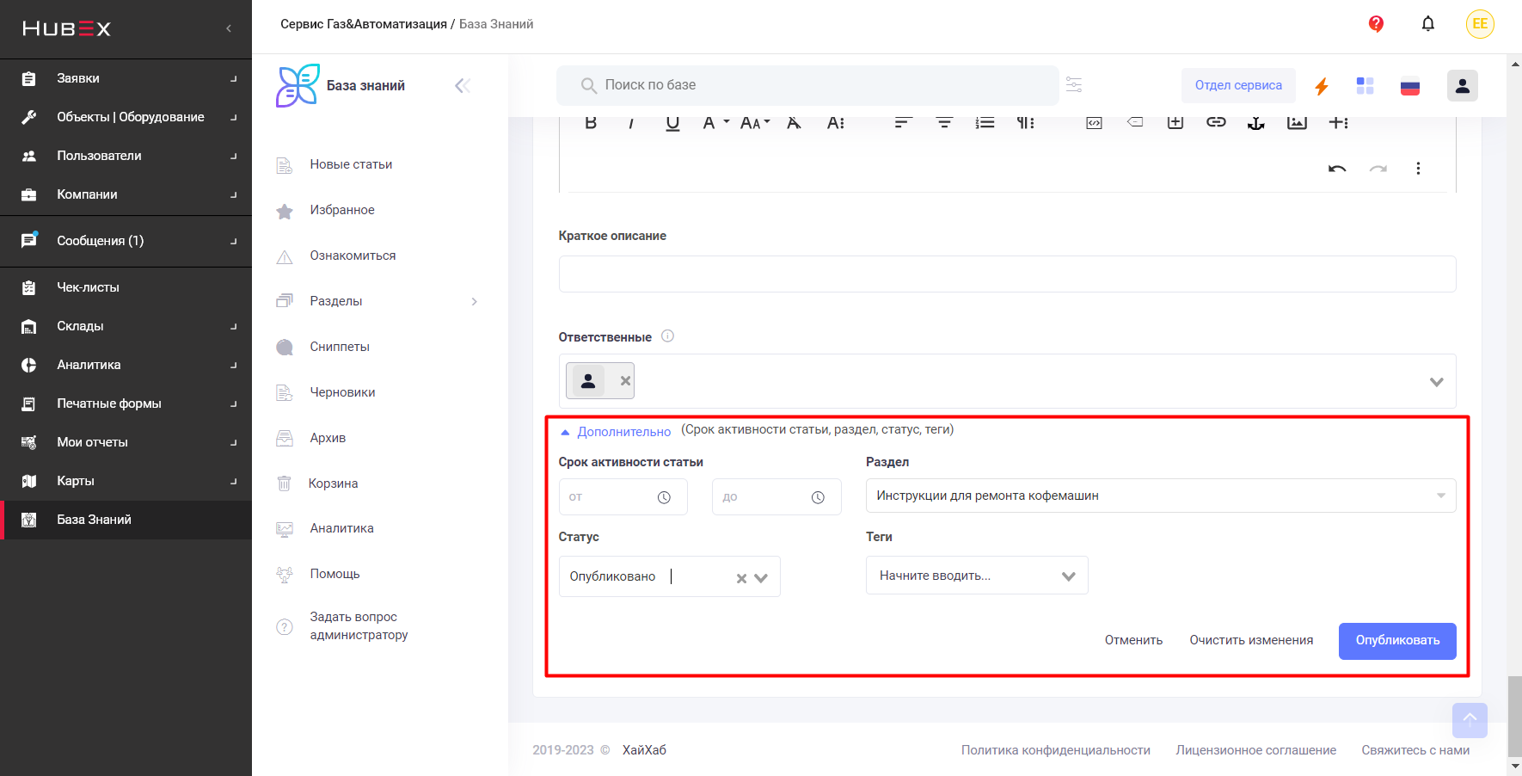
Task: Insert an image in the editor
Action: 1297,122
